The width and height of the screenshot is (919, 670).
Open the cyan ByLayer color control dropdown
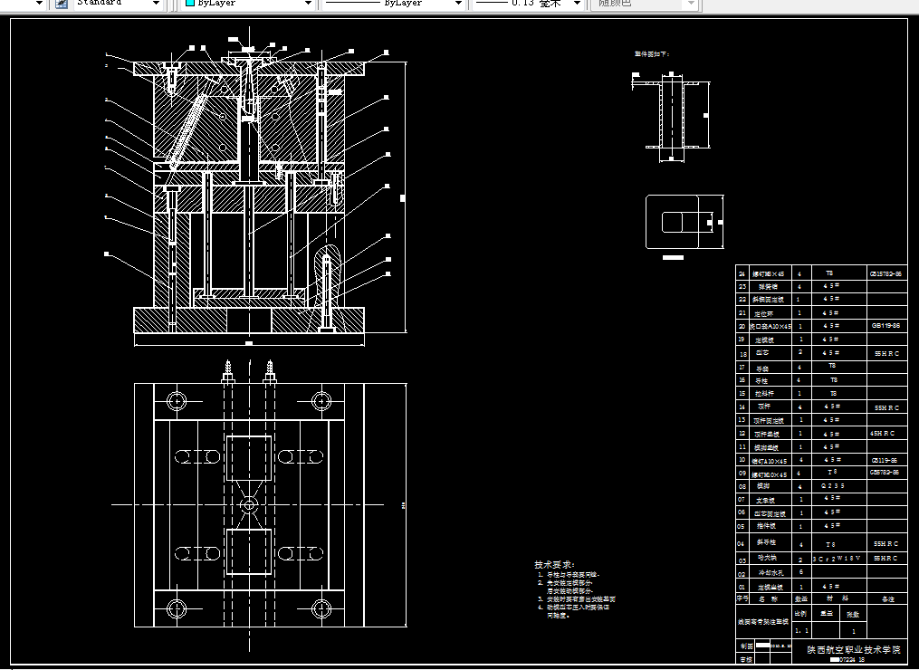(x=248, y=3)
